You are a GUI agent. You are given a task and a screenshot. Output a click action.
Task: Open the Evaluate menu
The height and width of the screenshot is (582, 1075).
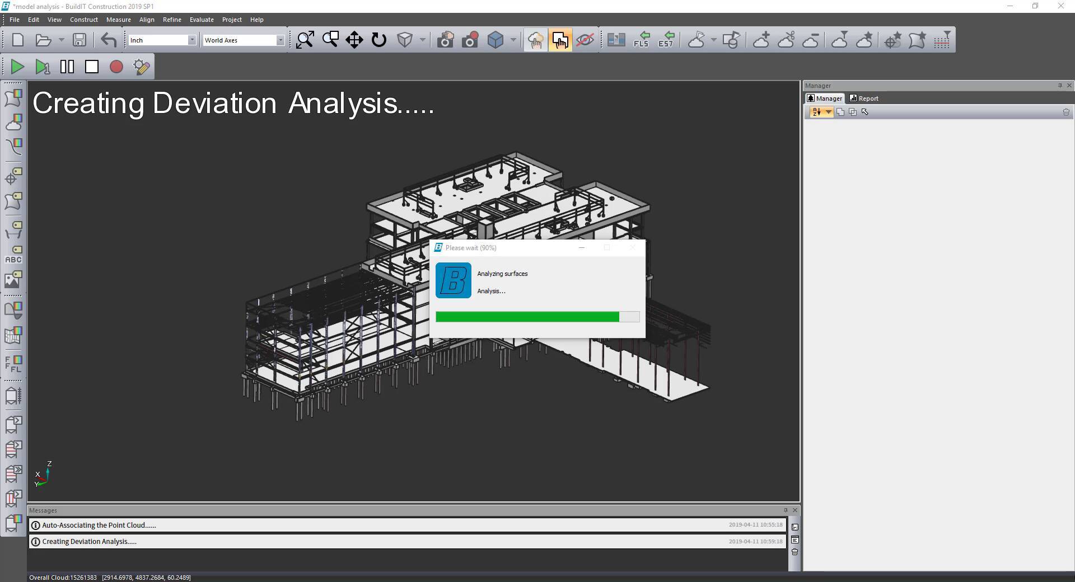[201, 19]
